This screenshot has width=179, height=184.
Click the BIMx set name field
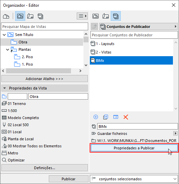click(x=138, y=126)
